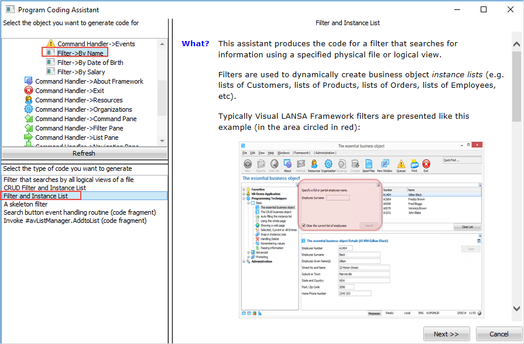The height and width of the screenshot is (344, 524).
Task: Maximize the Program Coding Assistant window
Action: (484, 9)
